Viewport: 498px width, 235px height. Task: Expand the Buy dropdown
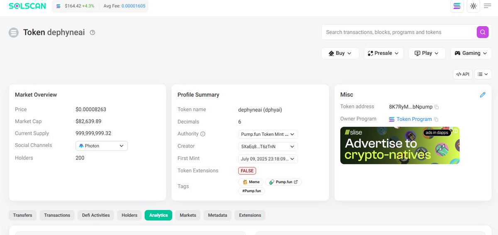(340, 53)
